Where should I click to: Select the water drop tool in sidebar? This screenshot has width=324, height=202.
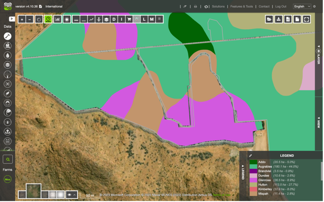[8, 55]
